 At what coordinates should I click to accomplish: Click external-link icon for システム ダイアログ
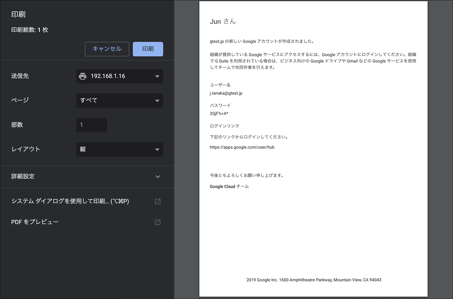(158, 201)
